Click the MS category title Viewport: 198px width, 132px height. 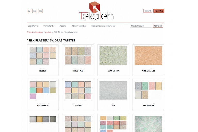pos(113,105)
